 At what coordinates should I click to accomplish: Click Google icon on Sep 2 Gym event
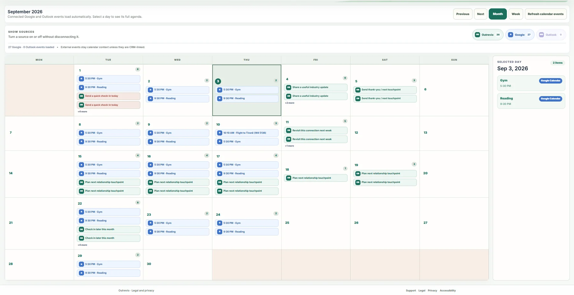click(x=151, y=90)
